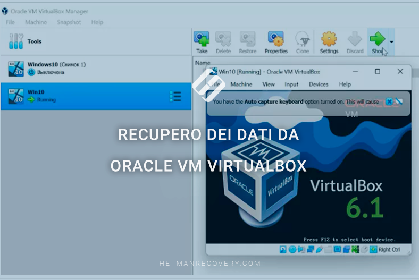Click the don't-show-again notification icon

point(399,101)
